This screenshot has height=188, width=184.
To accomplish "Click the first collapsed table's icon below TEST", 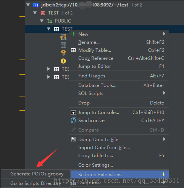I will (x=56, y=69).
